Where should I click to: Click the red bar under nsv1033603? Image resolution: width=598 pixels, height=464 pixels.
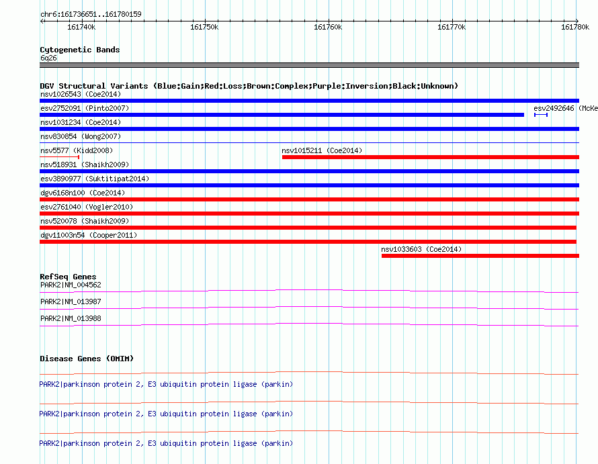[x=480, y=256]
